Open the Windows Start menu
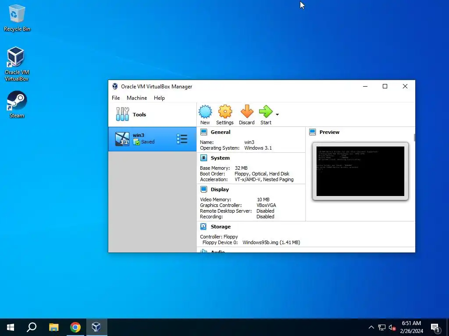 click(x=11, y=327)
